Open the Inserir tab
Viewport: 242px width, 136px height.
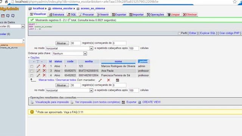click(103, 14)
